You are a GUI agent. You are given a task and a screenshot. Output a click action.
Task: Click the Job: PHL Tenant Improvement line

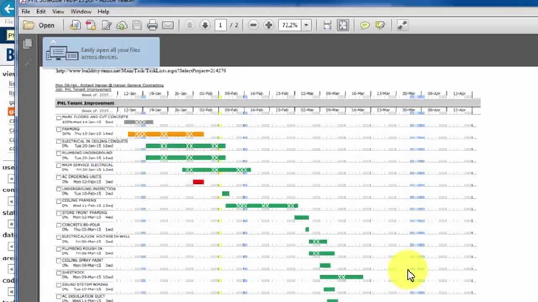(x=83, y=89)
